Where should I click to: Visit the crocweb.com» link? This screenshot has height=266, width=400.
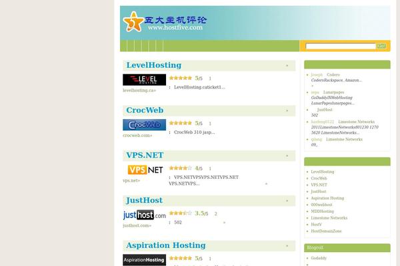[x=137, y=136]
